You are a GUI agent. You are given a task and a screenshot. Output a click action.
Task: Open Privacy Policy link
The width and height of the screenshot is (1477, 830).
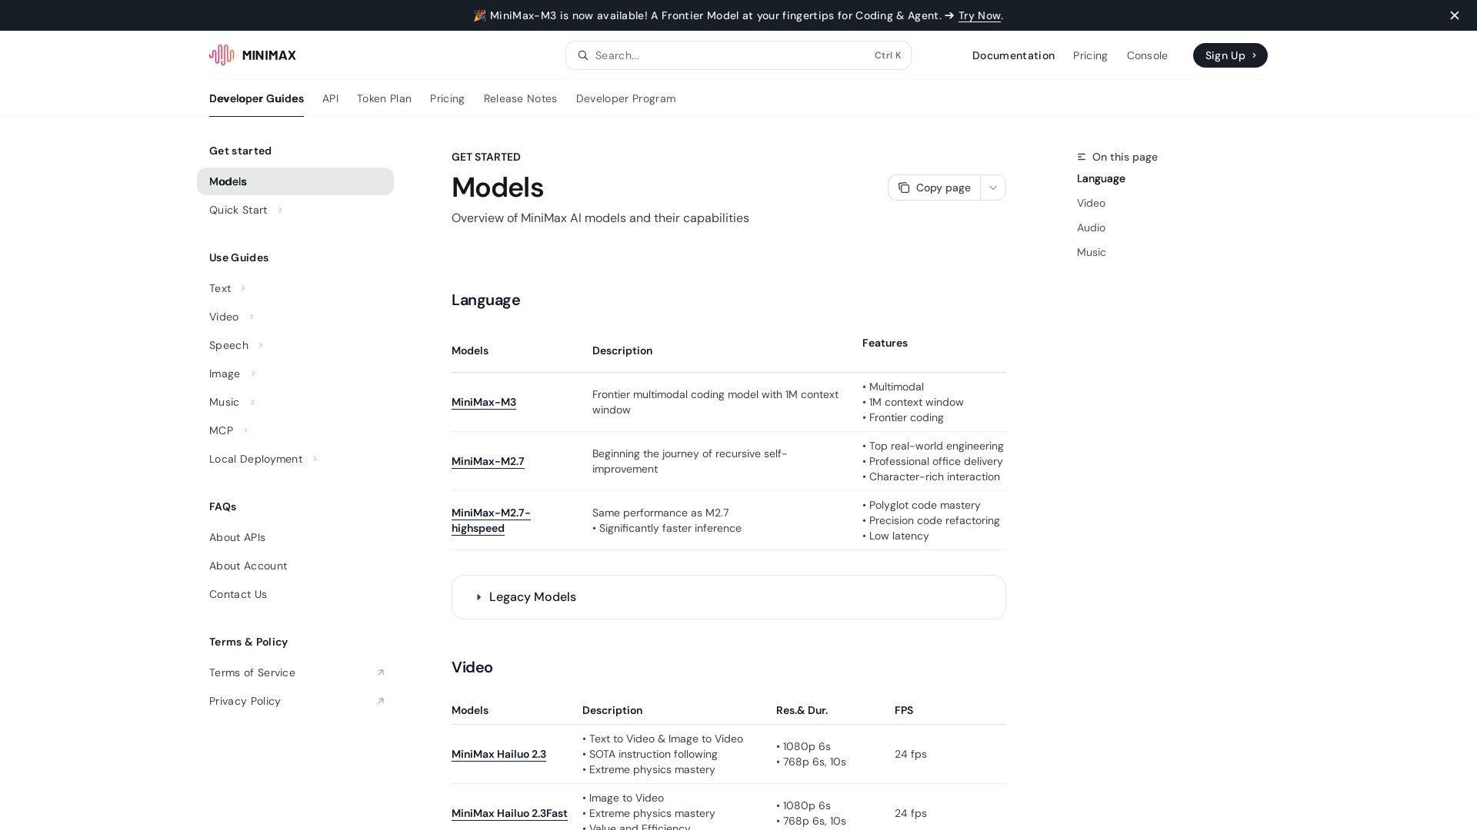pos(245,701)
